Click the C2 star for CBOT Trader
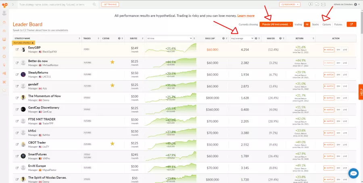This screenshot has width=363, height=183. 112,143
